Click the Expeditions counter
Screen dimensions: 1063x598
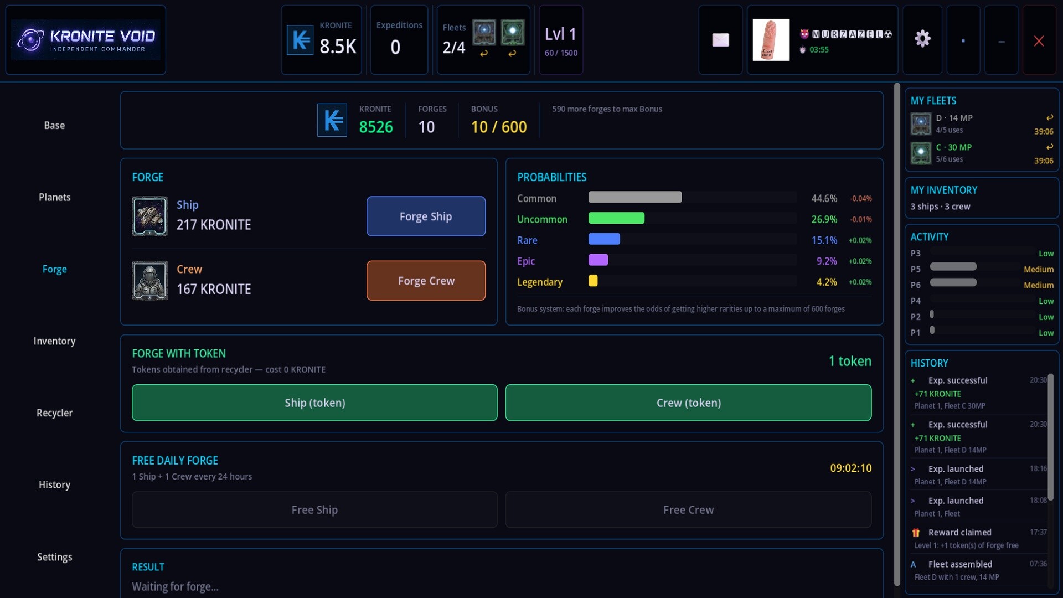coord(399,40)
